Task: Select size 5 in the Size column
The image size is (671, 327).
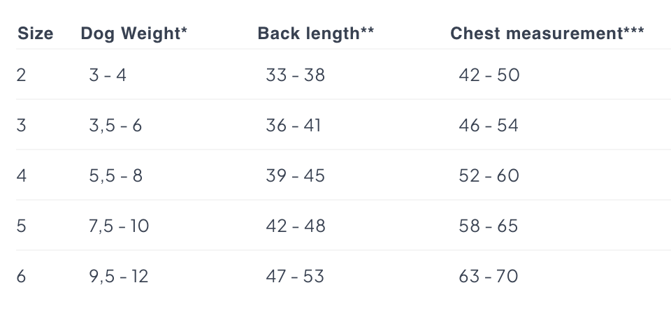Action: click(22, 226)
